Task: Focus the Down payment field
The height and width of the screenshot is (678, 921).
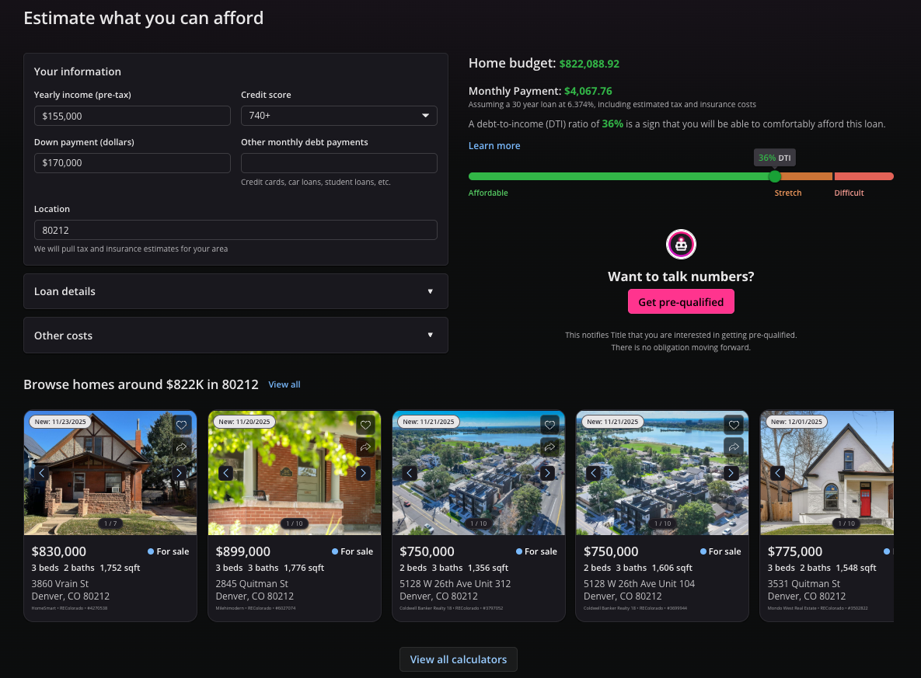Action: point(132,163)
